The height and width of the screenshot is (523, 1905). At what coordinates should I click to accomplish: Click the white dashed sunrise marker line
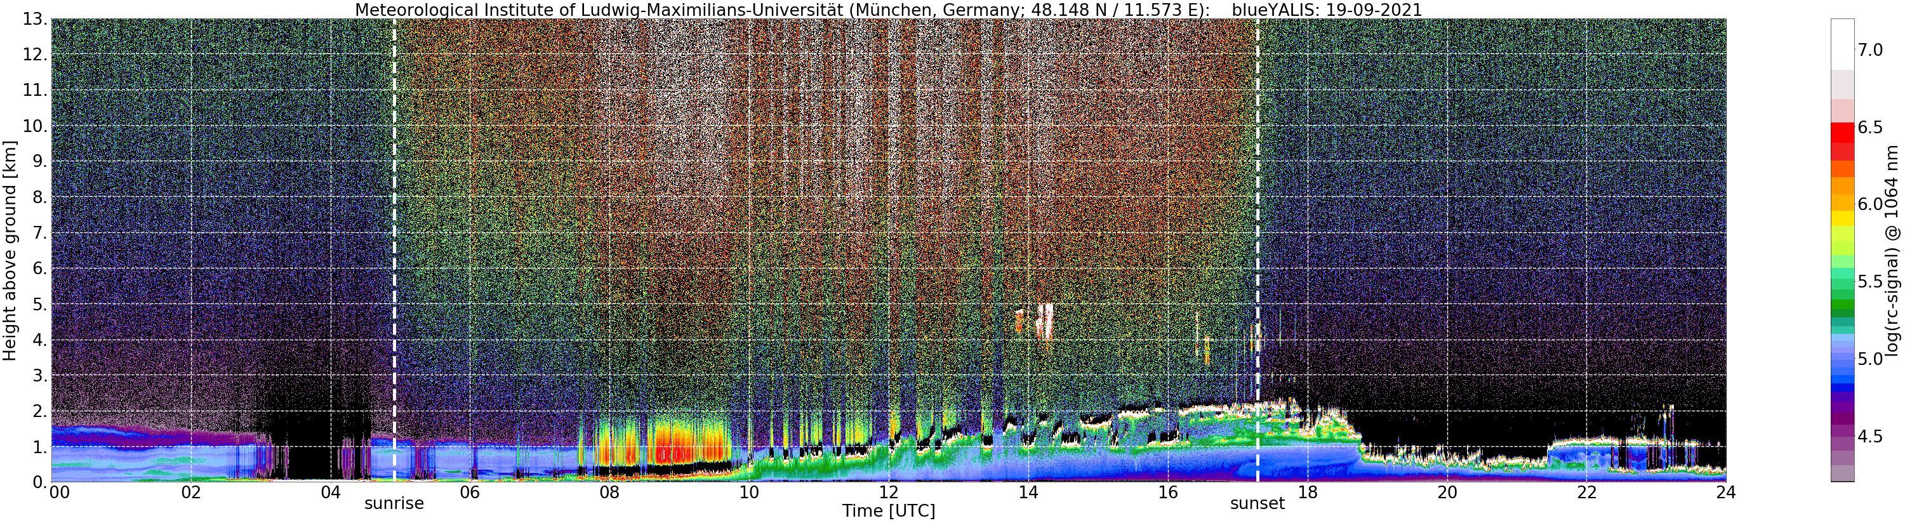(394, 250)
